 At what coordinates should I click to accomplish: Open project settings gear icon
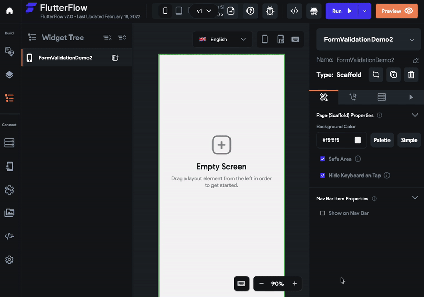tap(10, 260)
